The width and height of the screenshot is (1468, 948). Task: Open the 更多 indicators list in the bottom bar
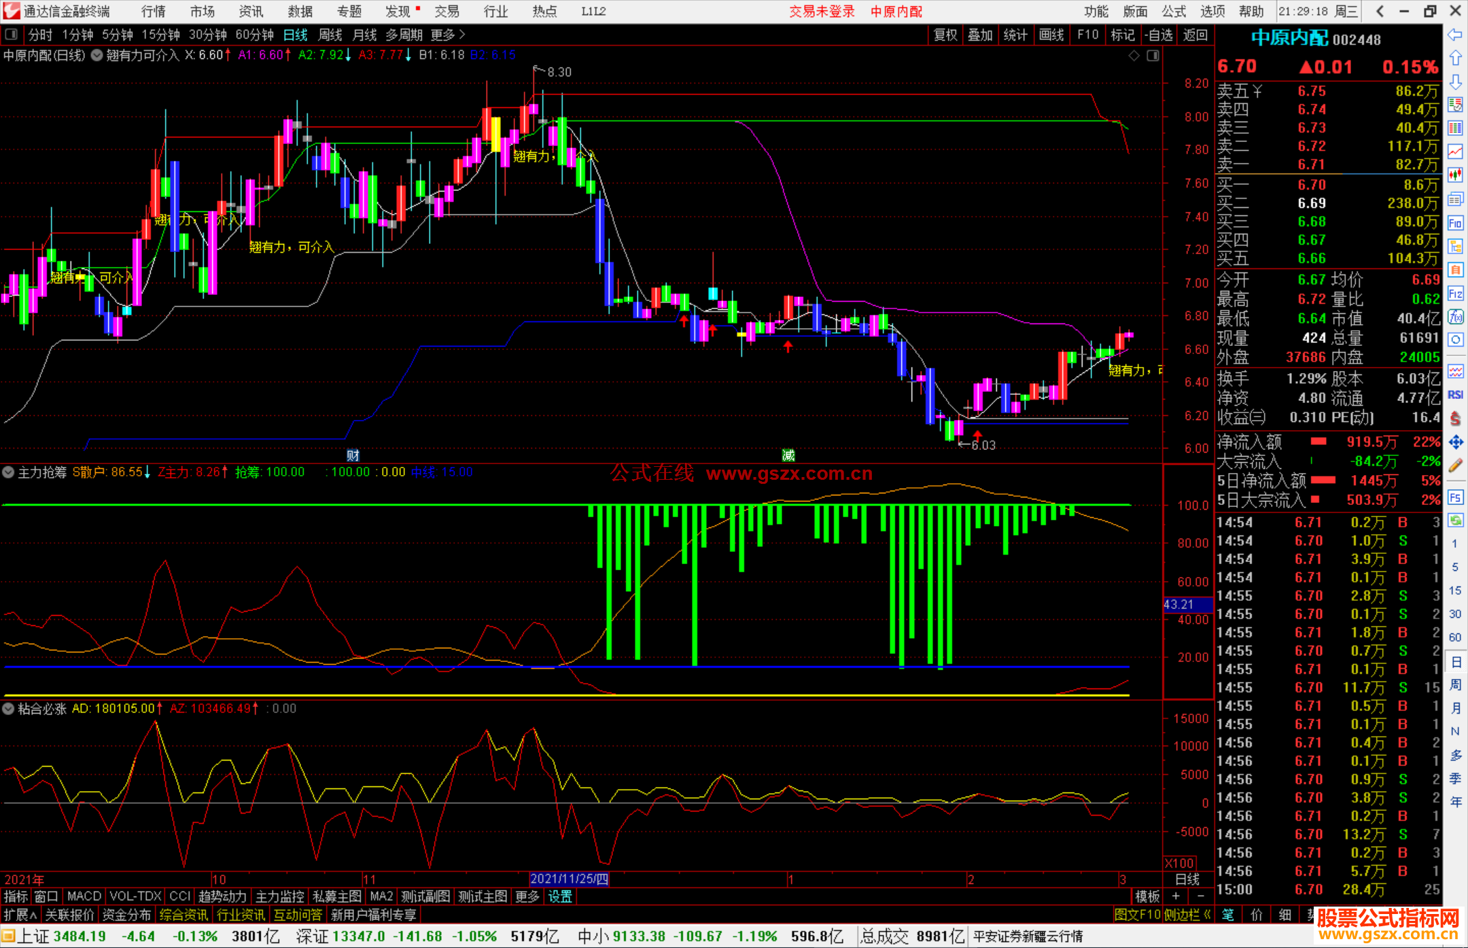(x=527, y=896)
